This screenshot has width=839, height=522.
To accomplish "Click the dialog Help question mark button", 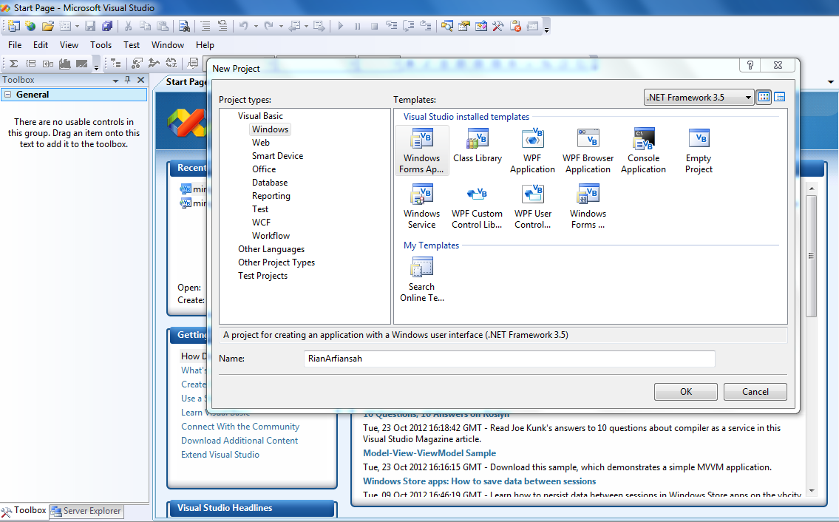I will [750, 65].
